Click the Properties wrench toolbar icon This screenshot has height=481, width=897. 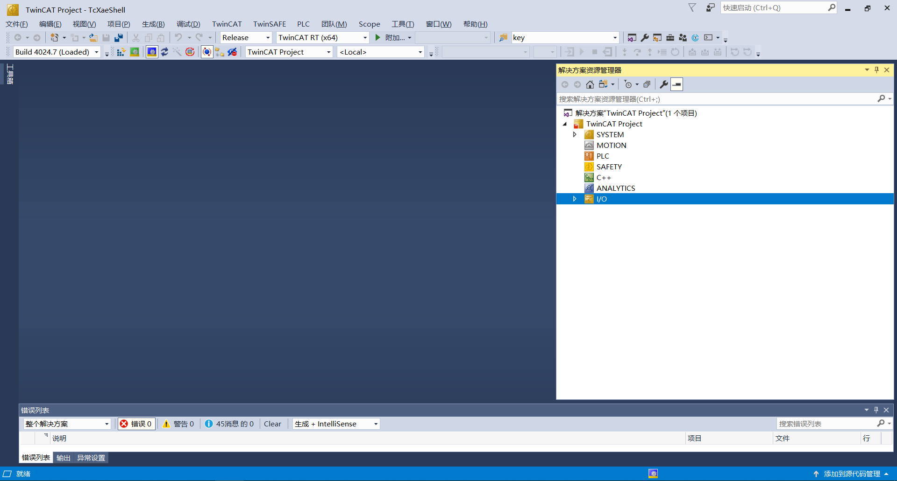coord(645,38)
